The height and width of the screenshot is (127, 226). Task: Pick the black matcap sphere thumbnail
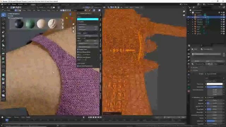pyautogui.click(x=19, y=24)
